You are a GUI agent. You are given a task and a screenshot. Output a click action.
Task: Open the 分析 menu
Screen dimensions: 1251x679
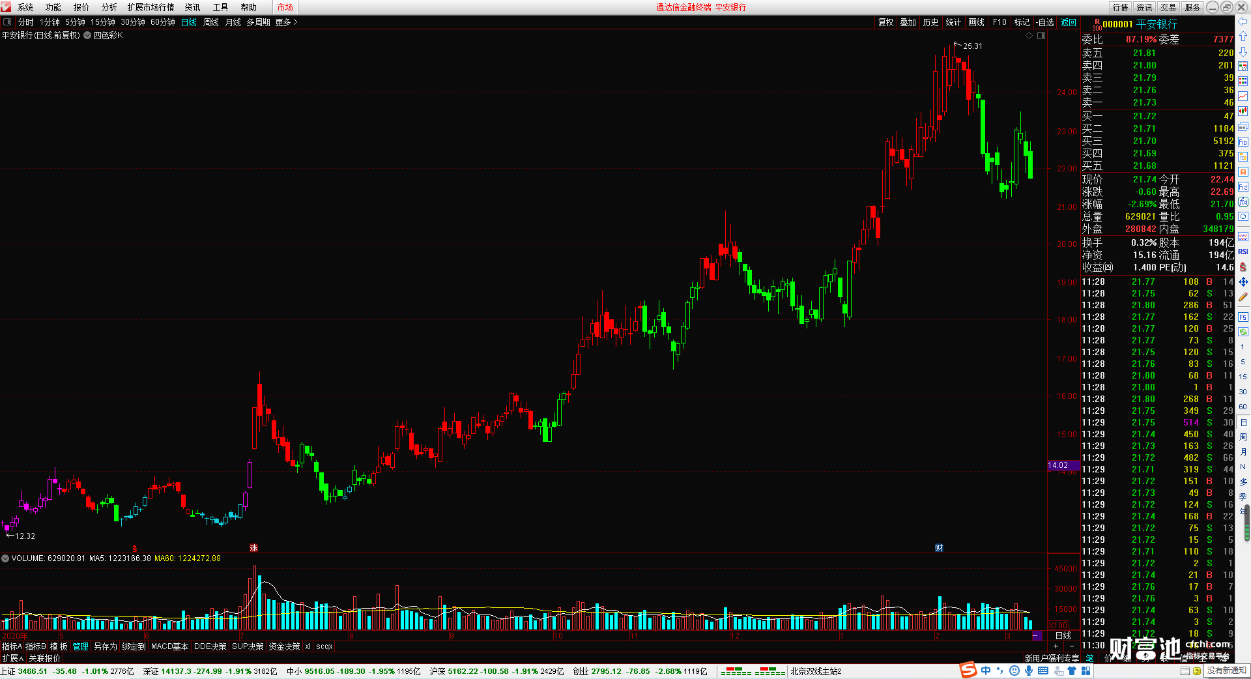(x=109, y=7)
